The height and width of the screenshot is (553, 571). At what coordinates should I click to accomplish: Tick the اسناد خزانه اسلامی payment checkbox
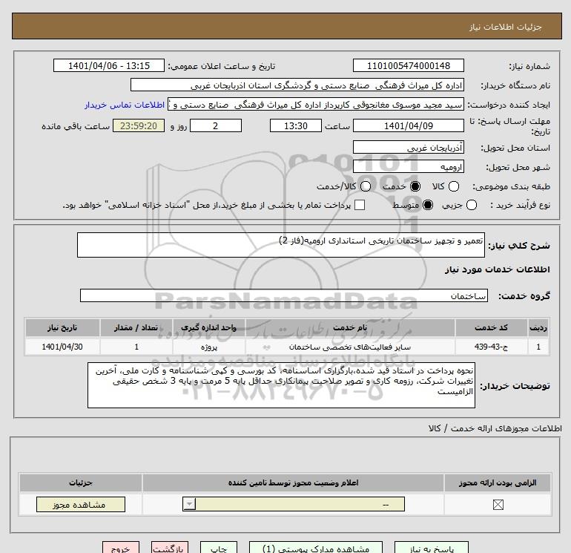point(360,205)
